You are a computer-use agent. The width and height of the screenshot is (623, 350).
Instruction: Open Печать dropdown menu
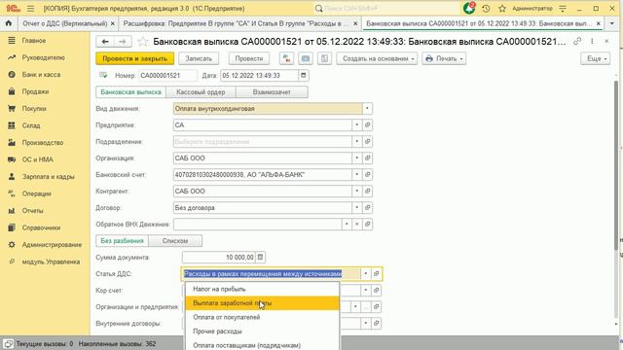(444, 58)
